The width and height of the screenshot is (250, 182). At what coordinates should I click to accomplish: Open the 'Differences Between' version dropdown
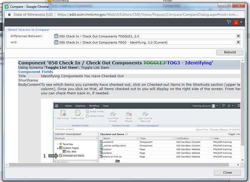238,36
